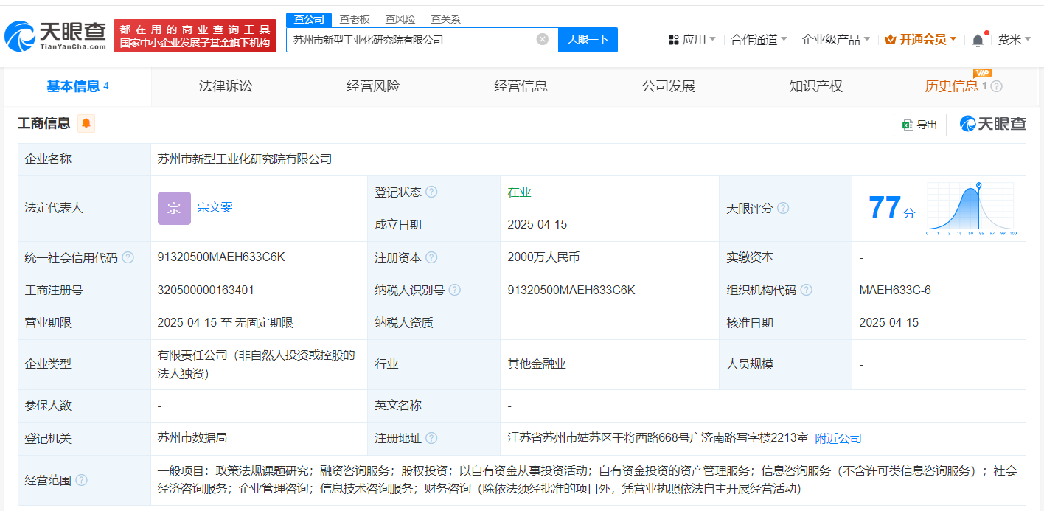Screen dimensions: 1044x511
Task: Select the 查老板 search tab
Action: pyautogui.click(x=355, y=19)
